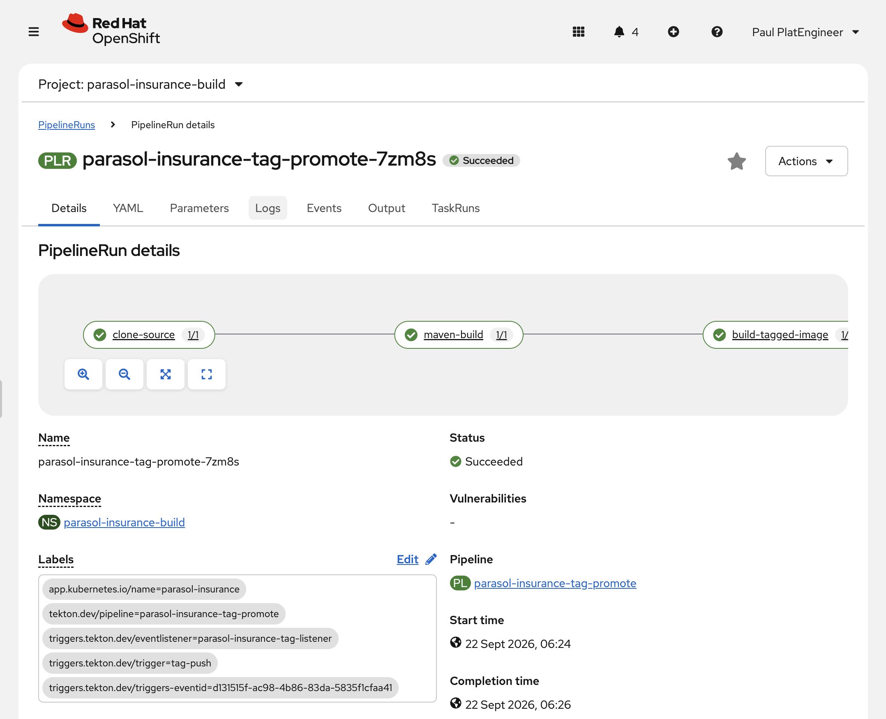Open the parasol-insurance-tag-promote pipeline link
886x719 pixels.
(x=555, y=583)
